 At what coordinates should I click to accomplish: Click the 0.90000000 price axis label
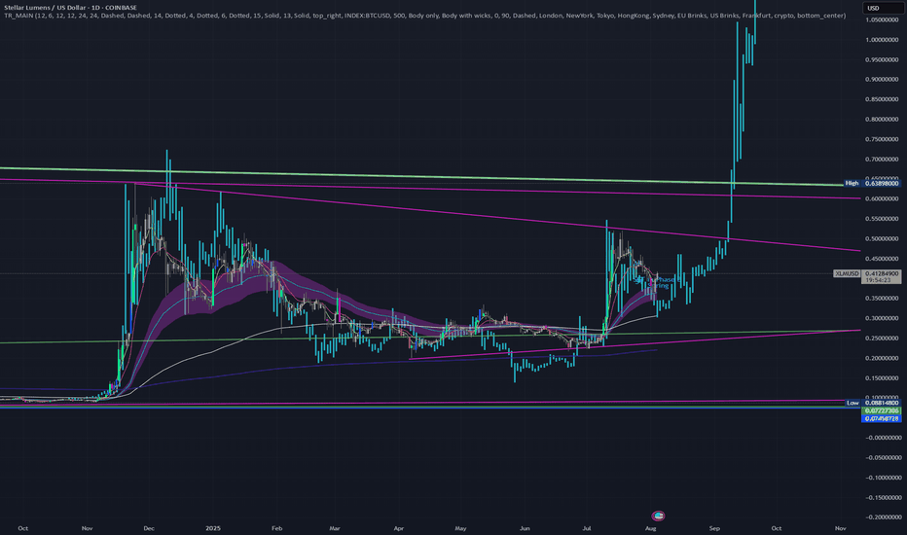(x=882, y=80)
